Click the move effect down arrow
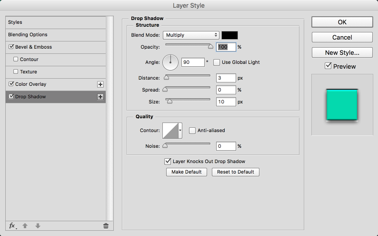378x236 pixels. [x=38, y=226]
